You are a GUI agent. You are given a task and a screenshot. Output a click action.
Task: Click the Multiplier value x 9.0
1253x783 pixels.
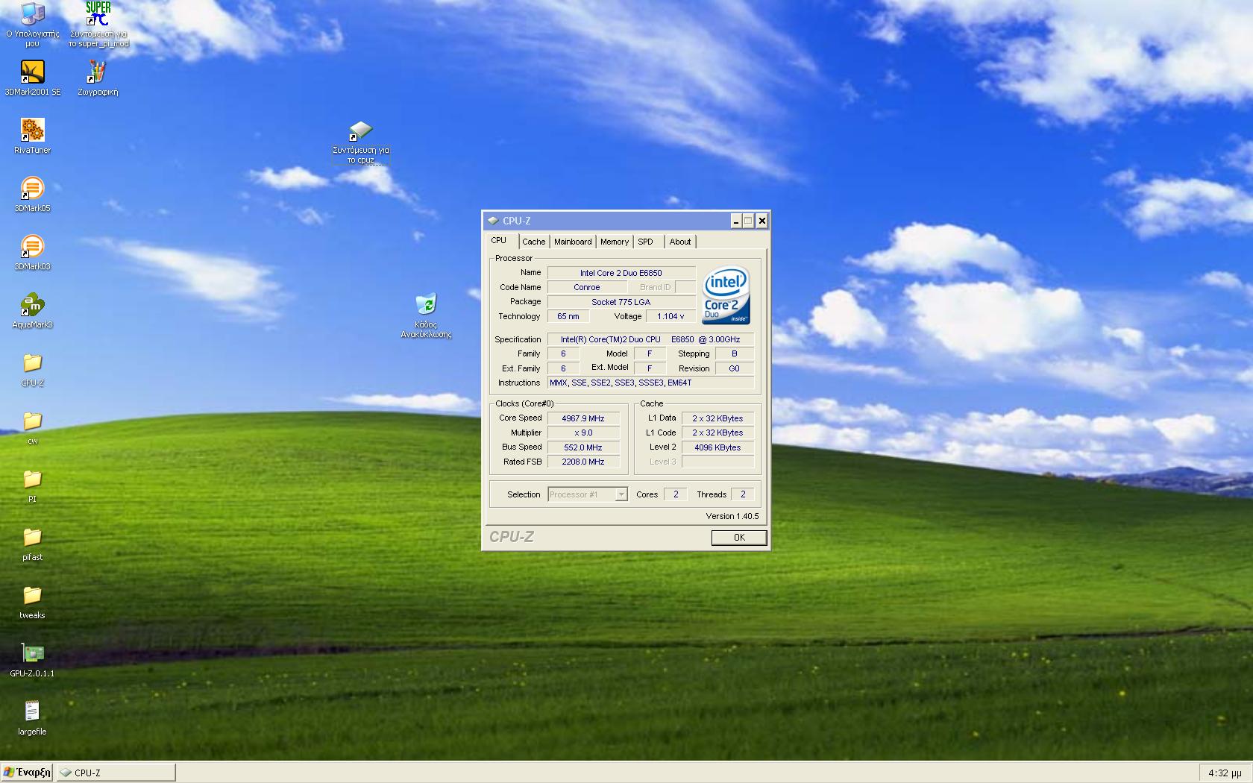583,433
